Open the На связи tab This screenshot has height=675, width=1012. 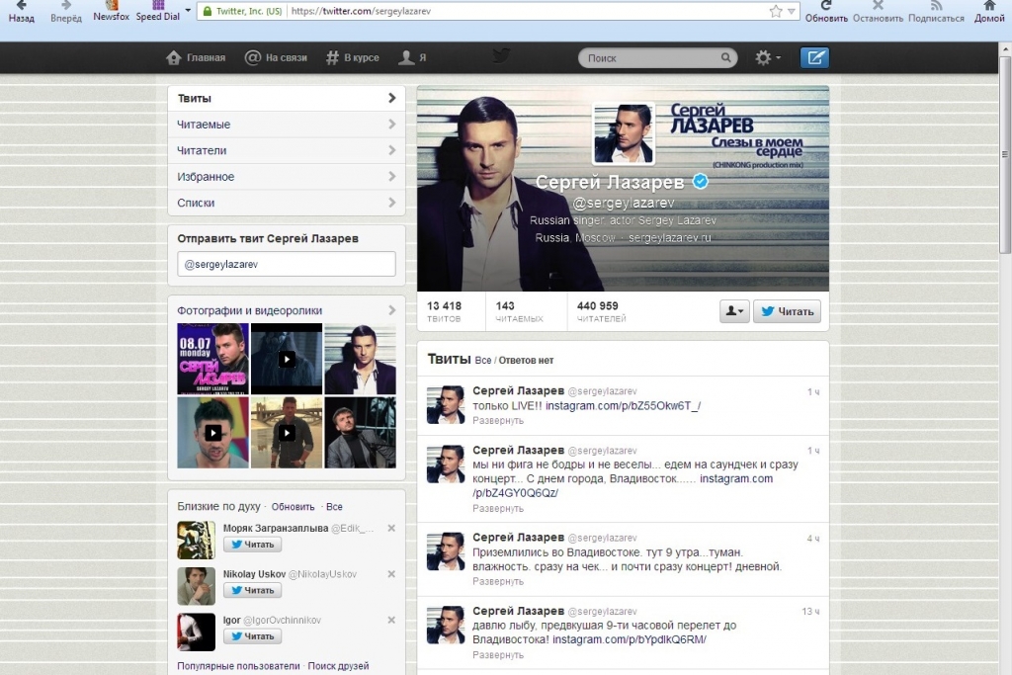pyautogui.click(x=276, y=58)
